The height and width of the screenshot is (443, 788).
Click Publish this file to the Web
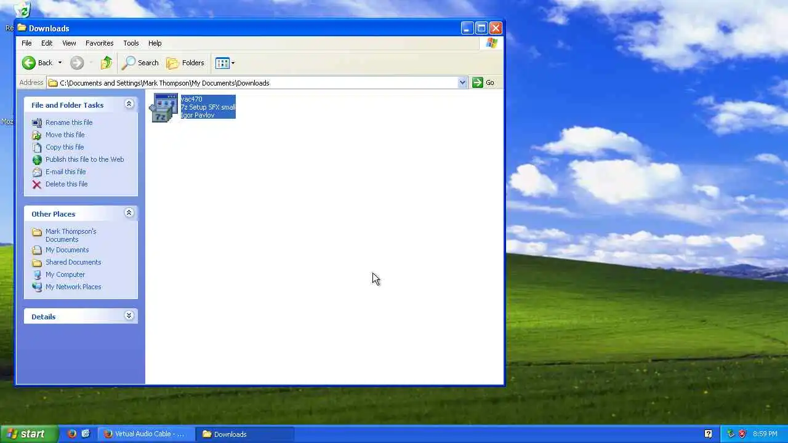(x=84, y=159)
